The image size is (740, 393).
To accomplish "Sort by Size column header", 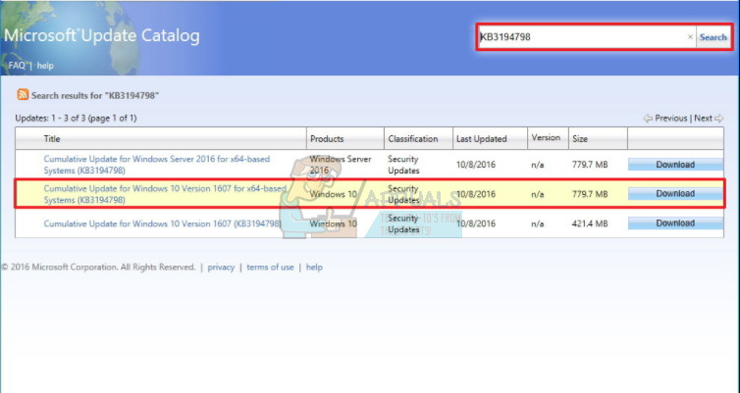I will (x=580, y=139).
